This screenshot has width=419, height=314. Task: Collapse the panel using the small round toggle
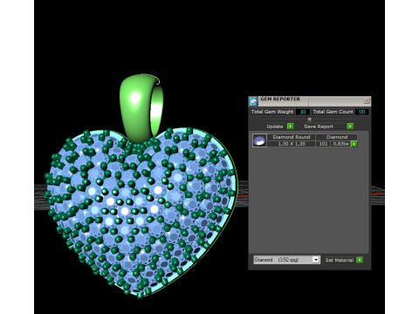309,119
